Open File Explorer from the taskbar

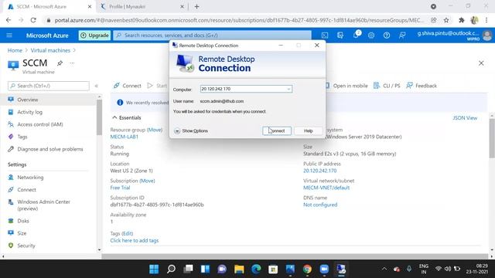tap(239, 269)
